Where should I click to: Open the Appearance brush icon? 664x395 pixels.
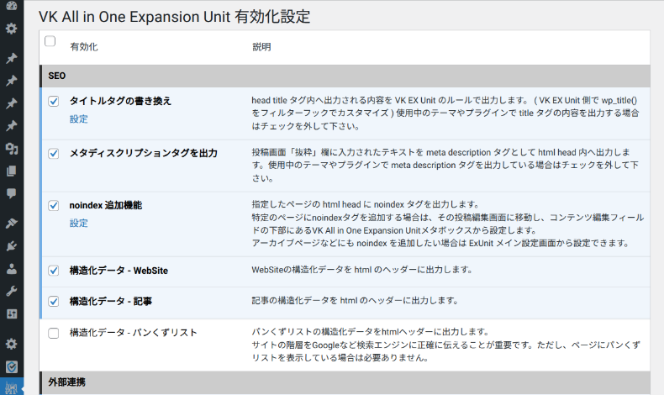click(x=12, y=223)
